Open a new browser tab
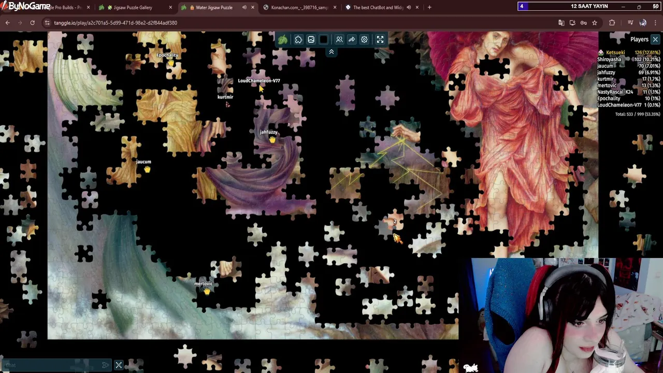Image resolution: width=663 pixels, height=373 pixels. point(429,7)
